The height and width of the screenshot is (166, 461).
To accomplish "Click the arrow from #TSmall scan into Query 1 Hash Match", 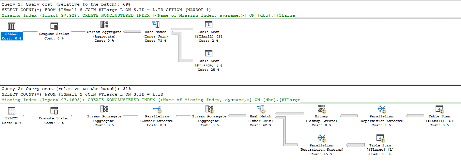I will click(182, 29).
